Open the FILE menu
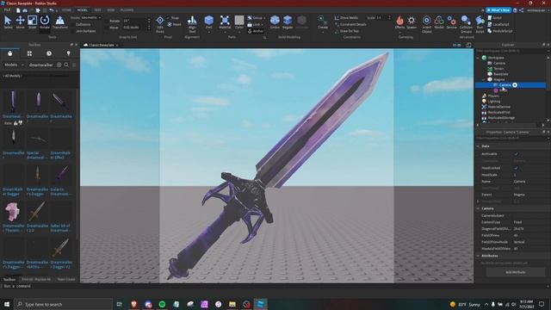The image size is (551, 310). [7, 10]
